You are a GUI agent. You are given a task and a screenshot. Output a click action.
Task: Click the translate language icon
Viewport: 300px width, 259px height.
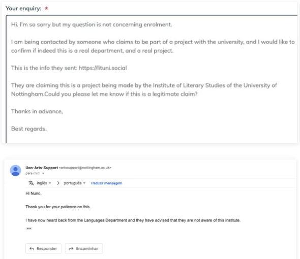(x=31, y=183)
